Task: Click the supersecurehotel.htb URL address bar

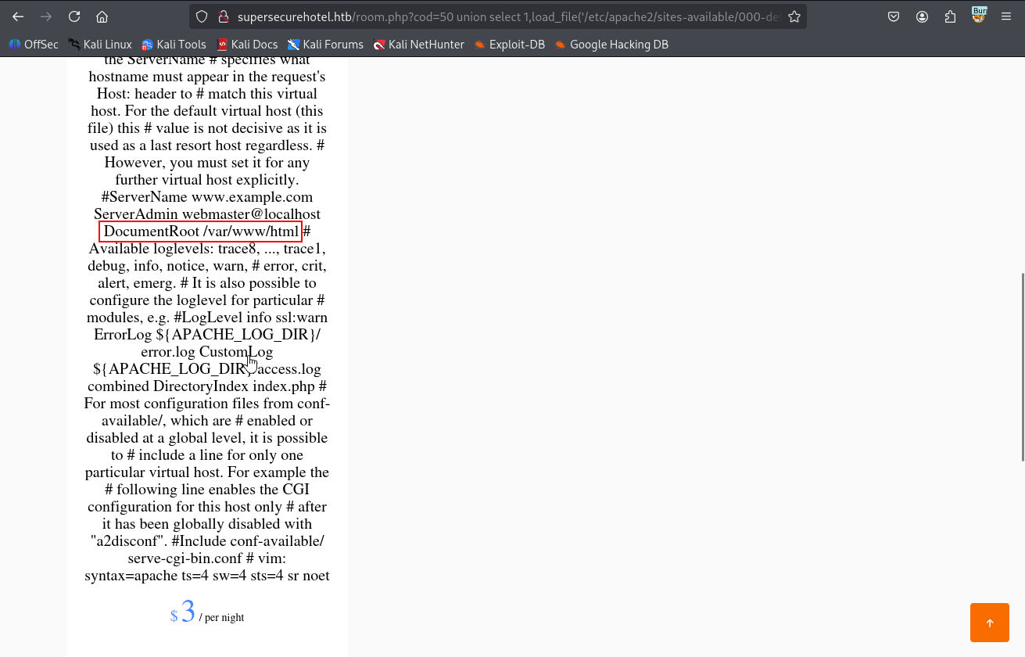Action: [x=508, y=16]
